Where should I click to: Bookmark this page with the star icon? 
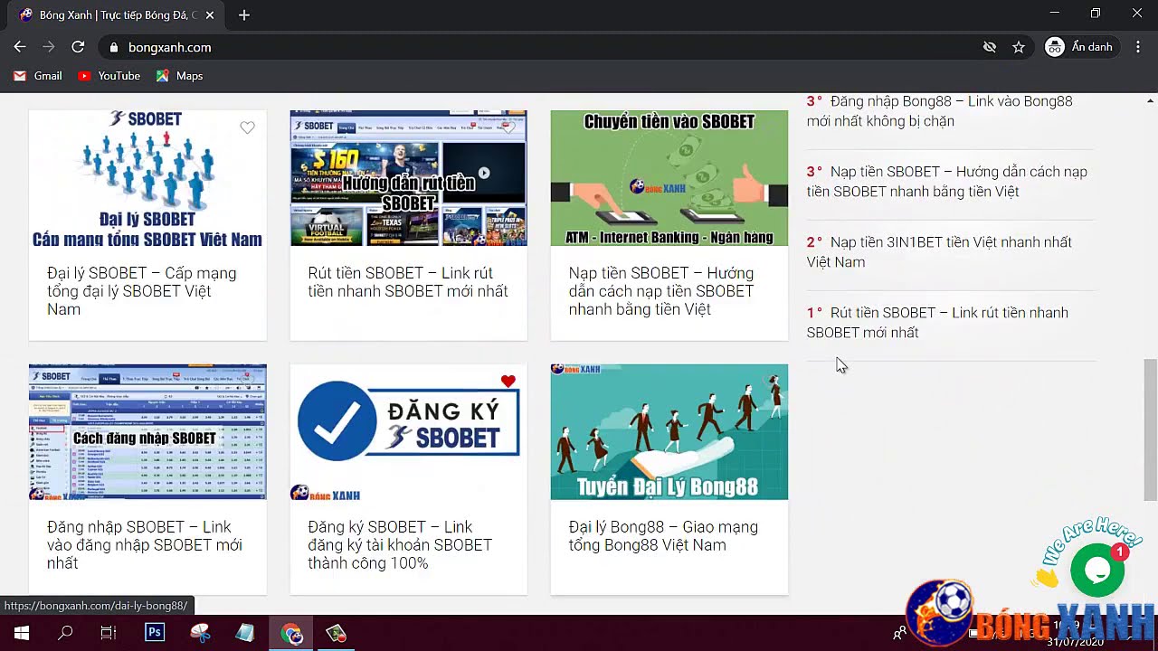pos(1019,47)
